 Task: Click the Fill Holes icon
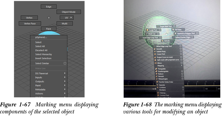click(173, 29)
